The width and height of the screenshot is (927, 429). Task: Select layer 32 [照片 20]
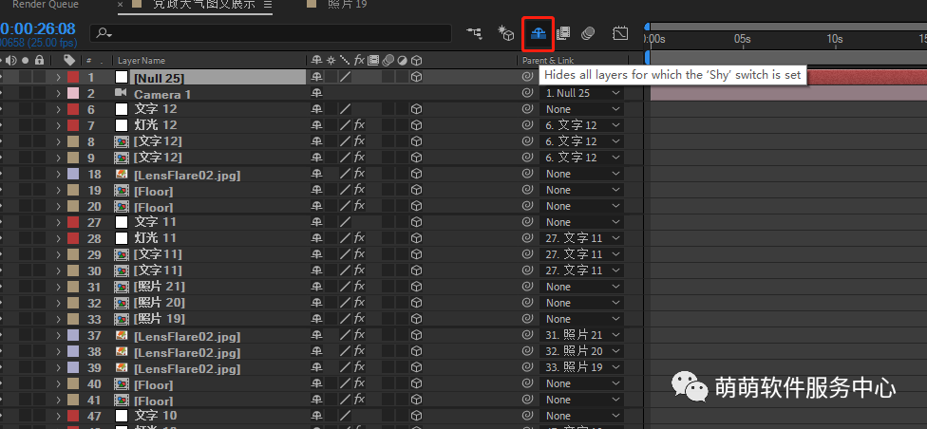(x=159, y=303)
